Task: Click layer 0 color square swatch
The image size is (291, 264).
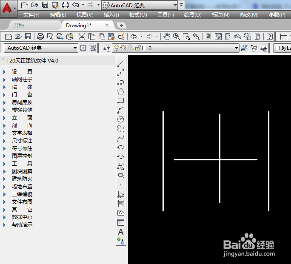Action: coord(144,48)
